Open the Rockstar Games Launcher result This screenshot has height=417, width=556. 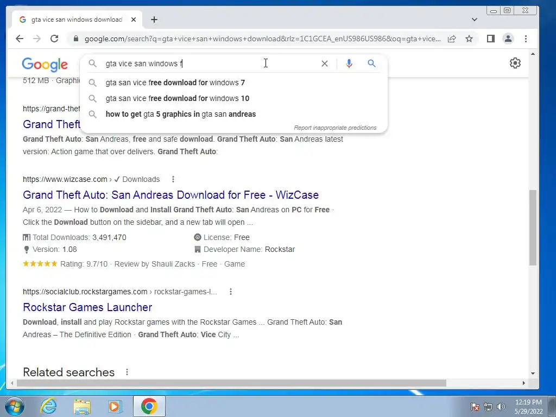(x=87, y=307)
